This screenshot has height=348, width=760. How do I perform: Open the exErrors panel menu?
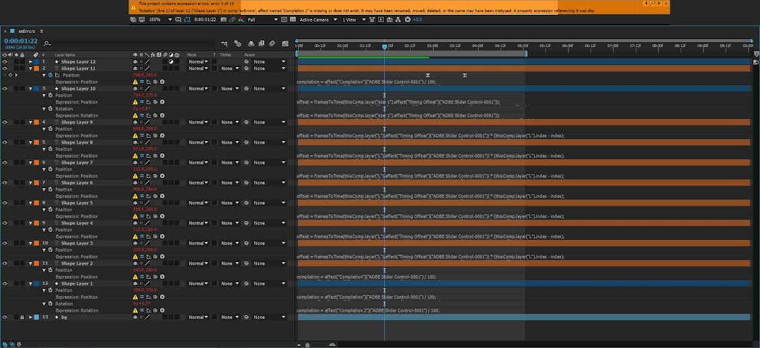pyautogui.click(x=42, y=31)
